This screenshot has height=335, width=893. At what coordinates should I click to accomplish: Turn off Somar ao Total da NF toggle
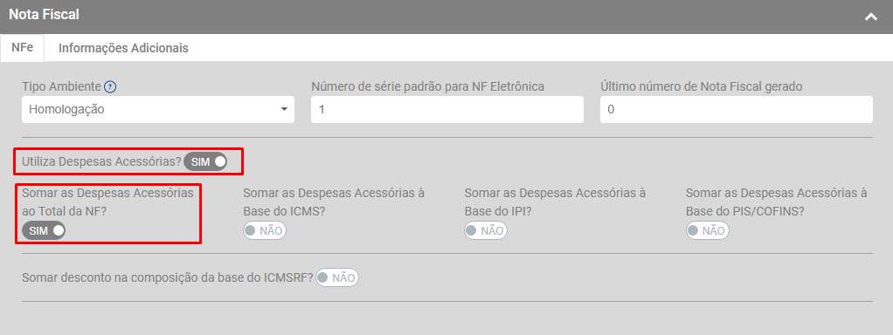click(x=44, y=230)
